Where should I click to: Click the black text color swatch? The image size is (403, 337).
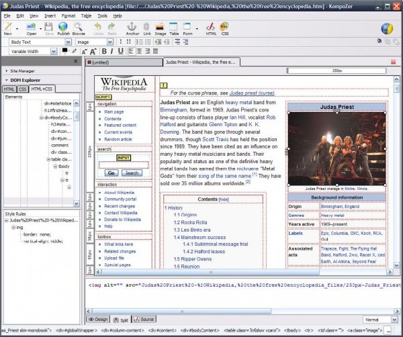64,50
